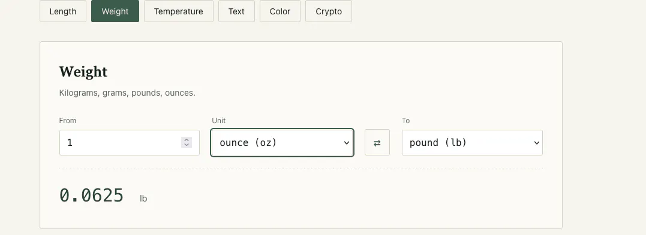Select the Weight tab
This screenshot has width=646, height=235.
click(x=115, y=11)
